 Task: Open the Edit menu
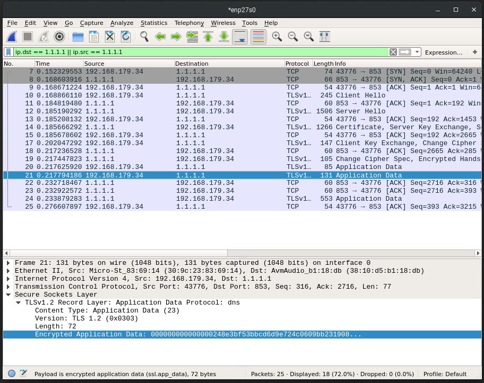tap(30, 23)
